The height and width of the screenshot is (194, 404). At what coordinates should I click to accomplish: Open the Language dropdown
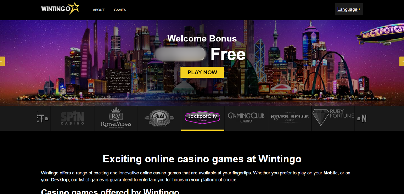[349, 9]
